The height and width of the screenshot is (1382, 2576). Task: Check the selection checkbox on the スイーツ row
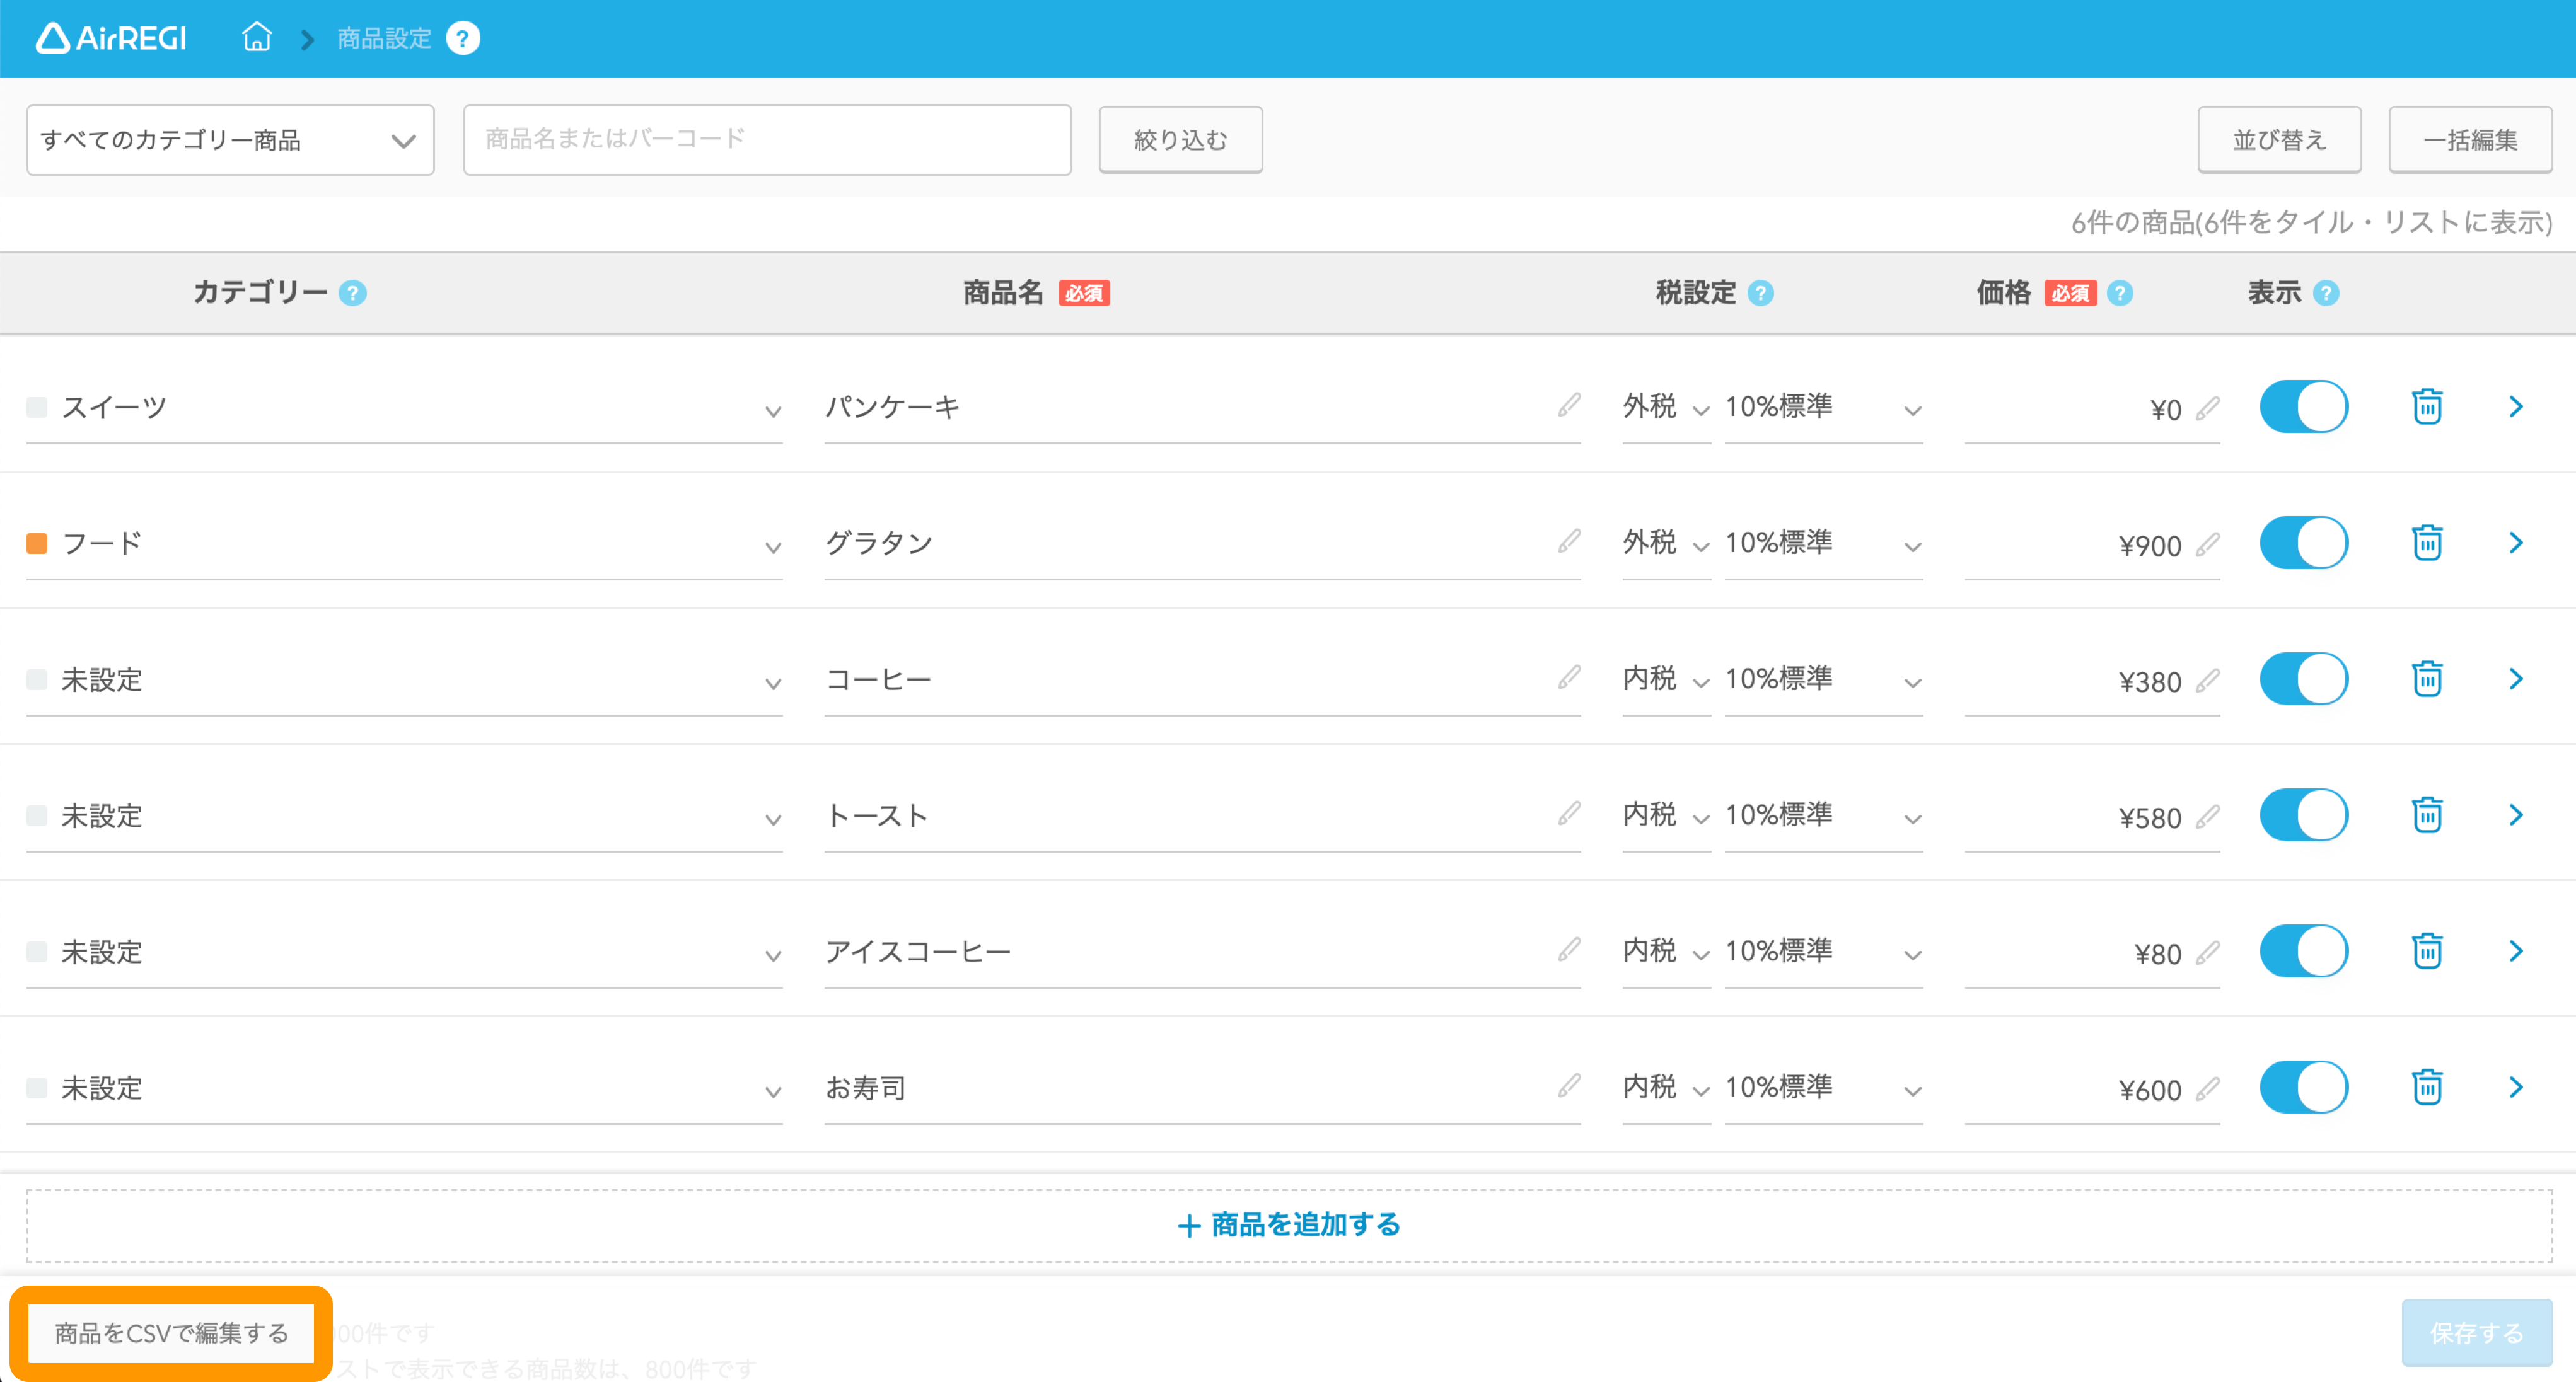(x=37, y=406)
